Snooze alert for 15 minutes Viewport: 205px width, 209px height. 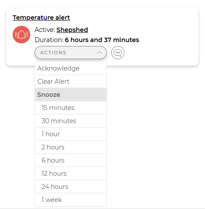pyautogui.click(x=71, y=108)
